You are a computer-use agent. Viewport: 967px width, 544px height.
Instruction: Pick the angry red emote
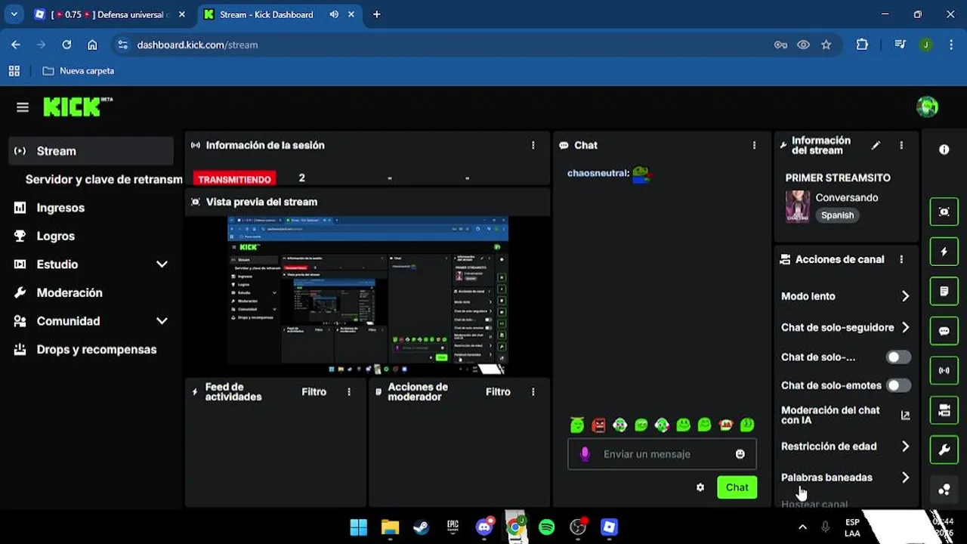[x=598, y=425]
